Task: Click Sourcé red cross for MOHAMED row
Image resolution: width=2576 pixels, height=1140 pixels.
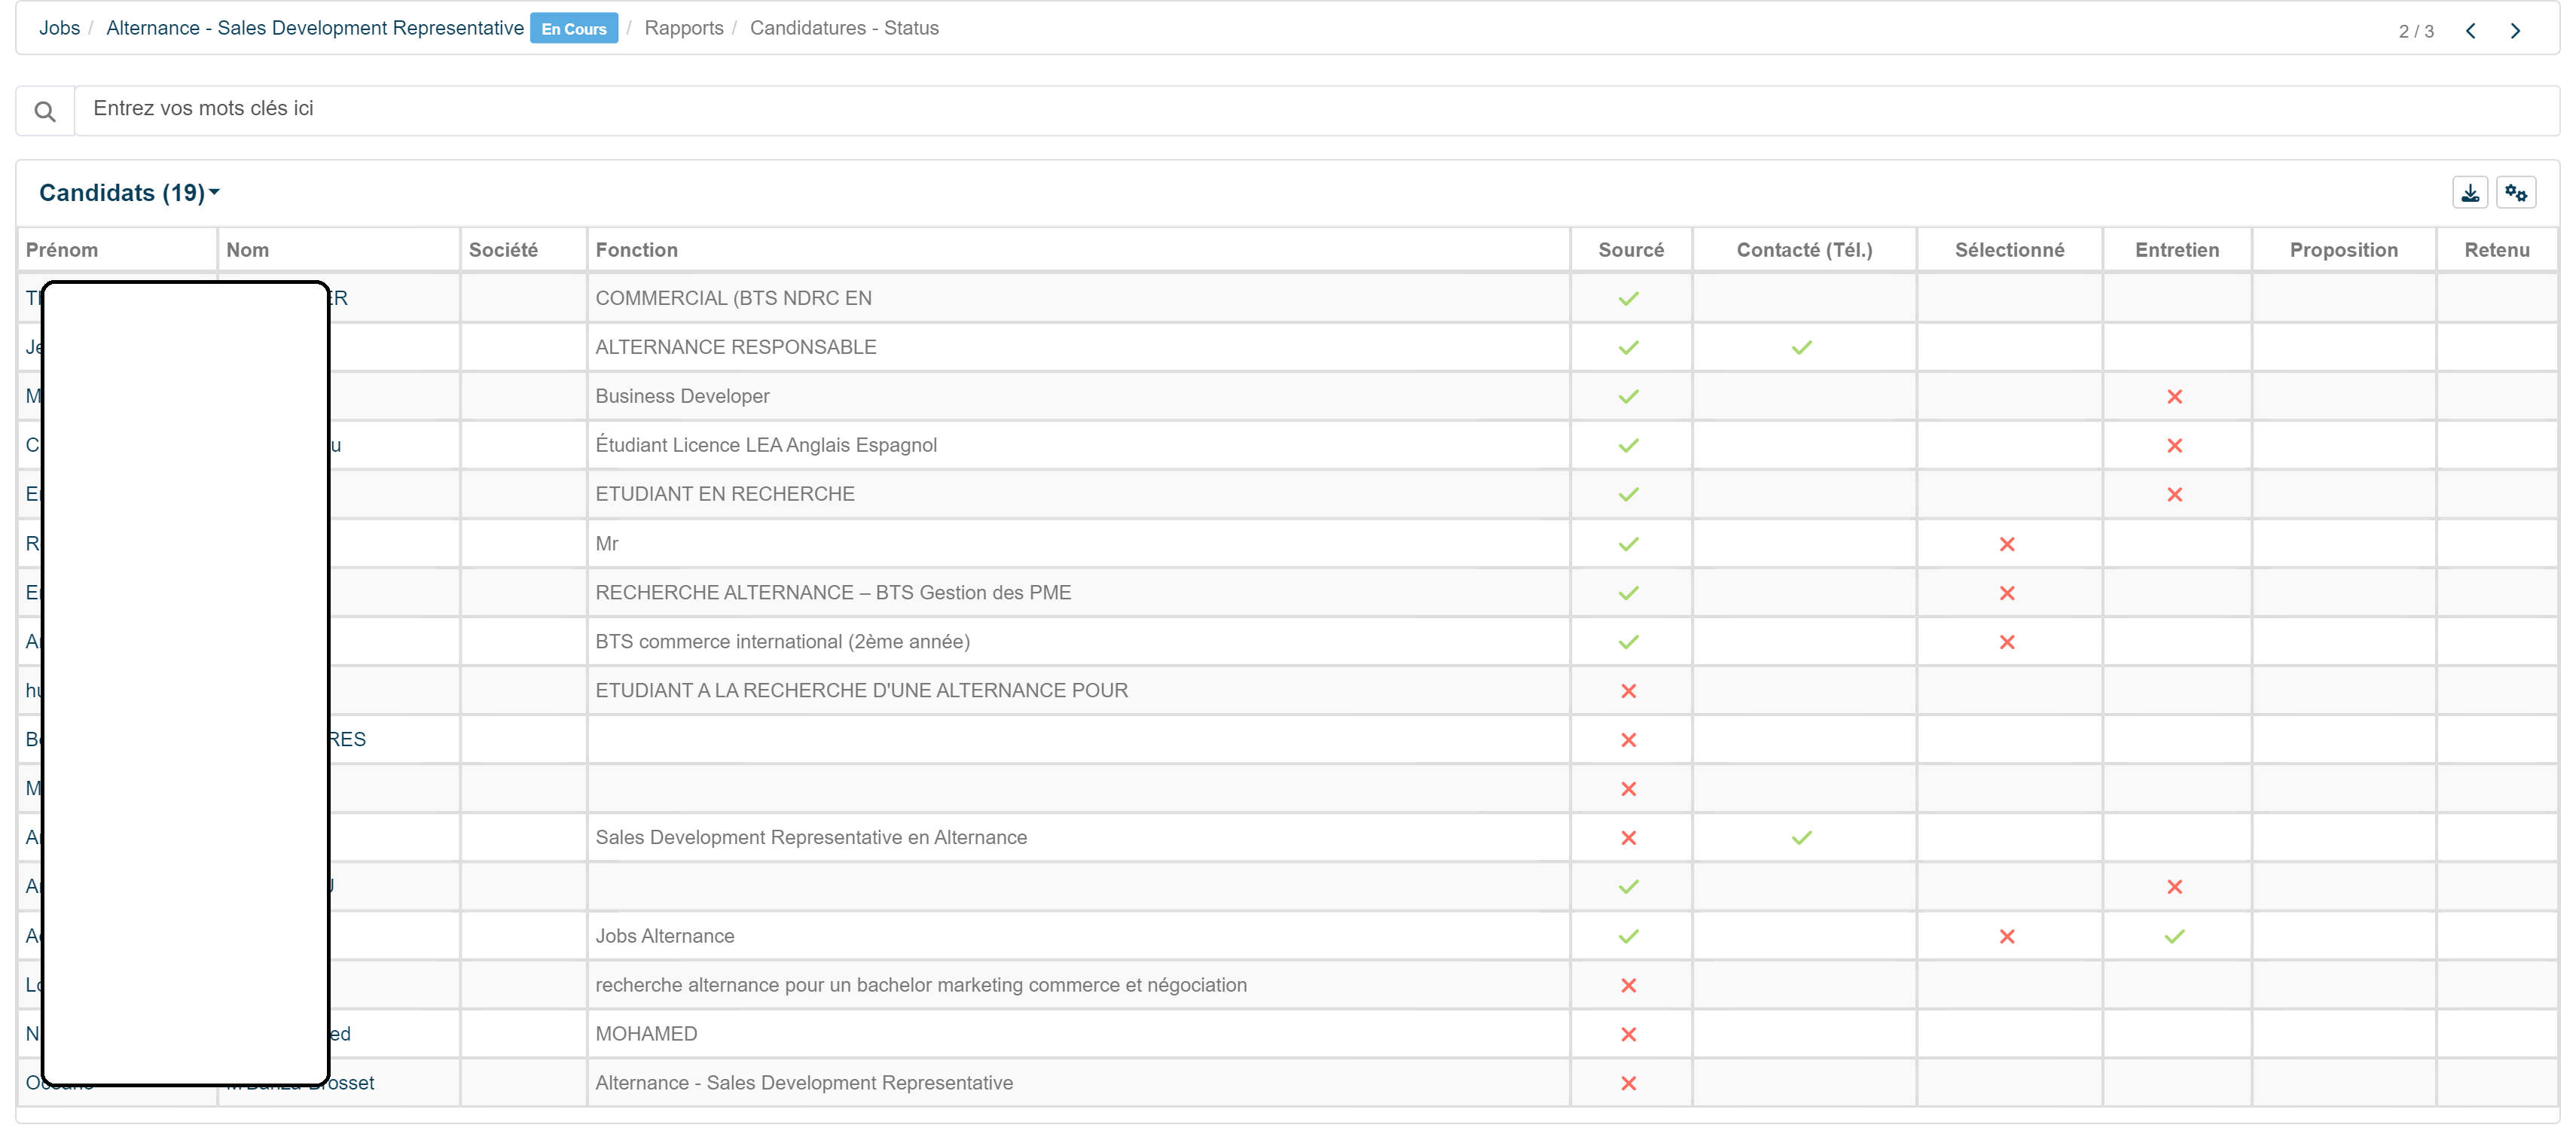Action: [1629, 1035]
